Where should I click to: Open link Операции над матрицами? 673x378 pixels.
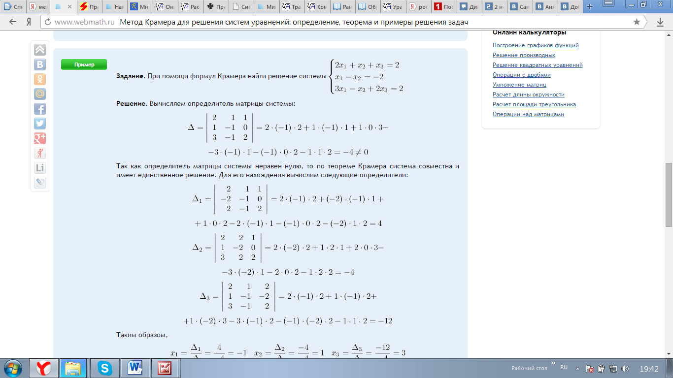(528, 114)
